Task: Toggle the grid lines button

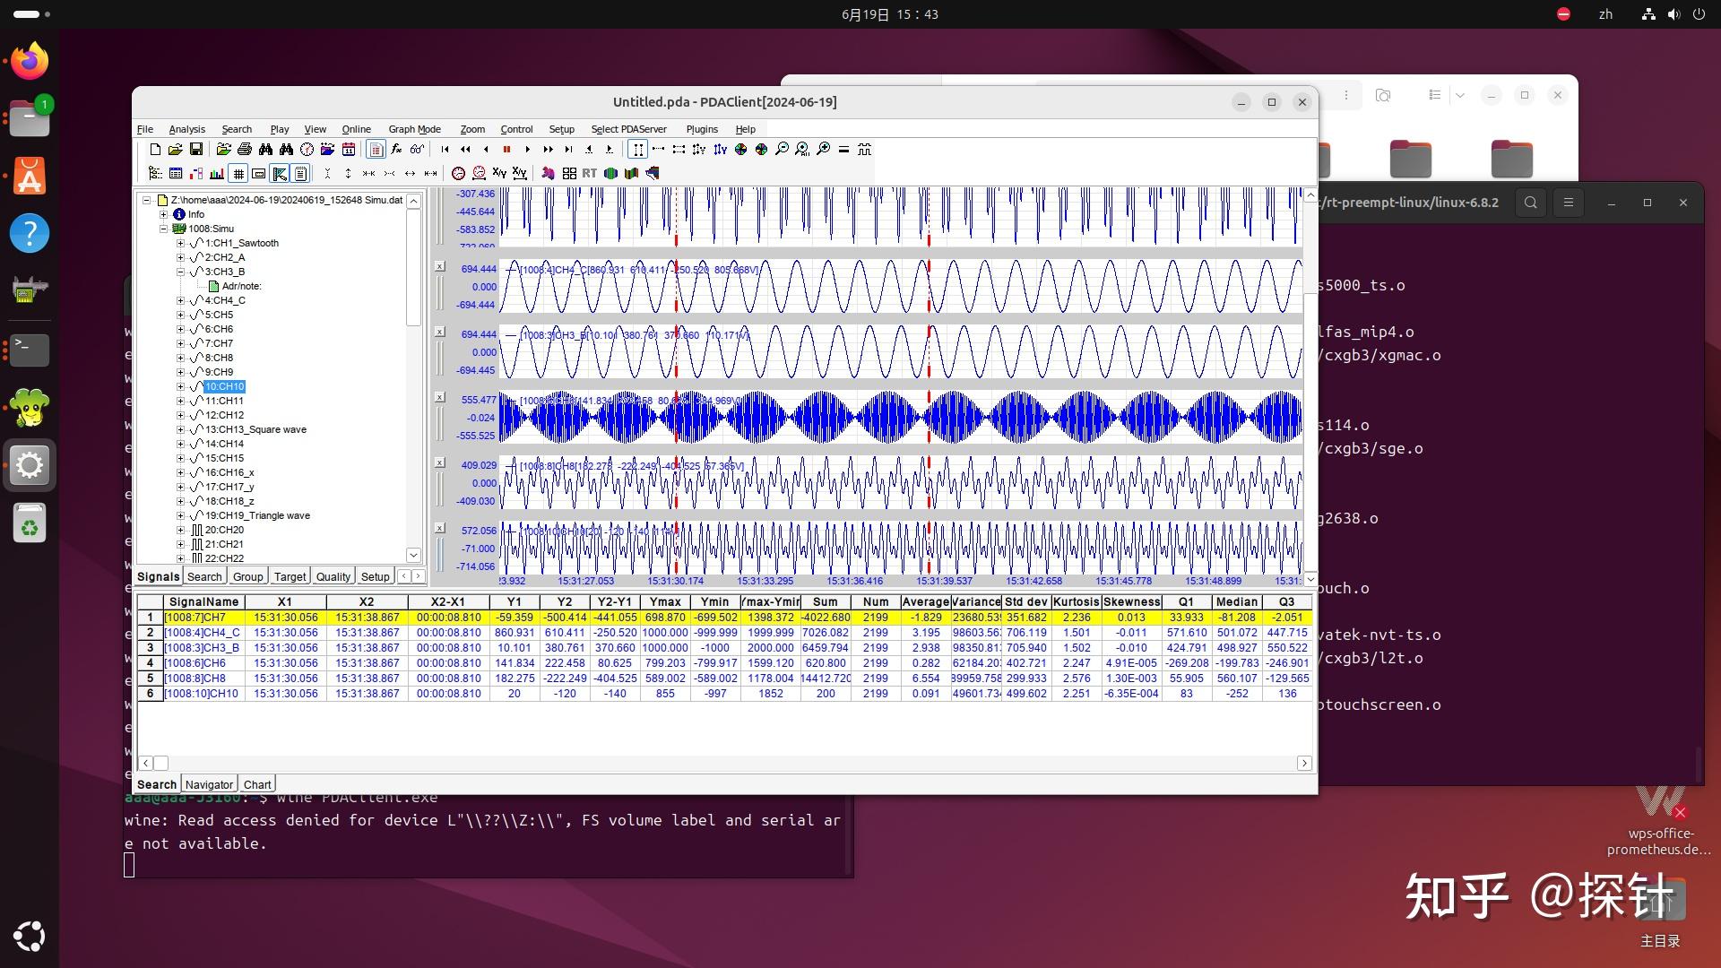Action: [x=238, y=174]
